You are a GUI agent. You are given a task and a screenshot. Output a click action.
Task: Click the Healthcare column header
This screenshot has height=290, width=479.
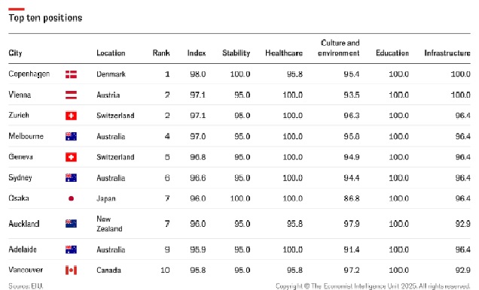point(284,53)
